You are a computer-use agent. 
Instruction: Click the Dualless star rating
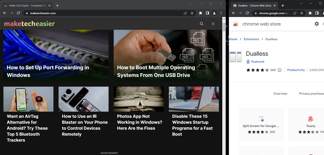[x=258, y=70]
